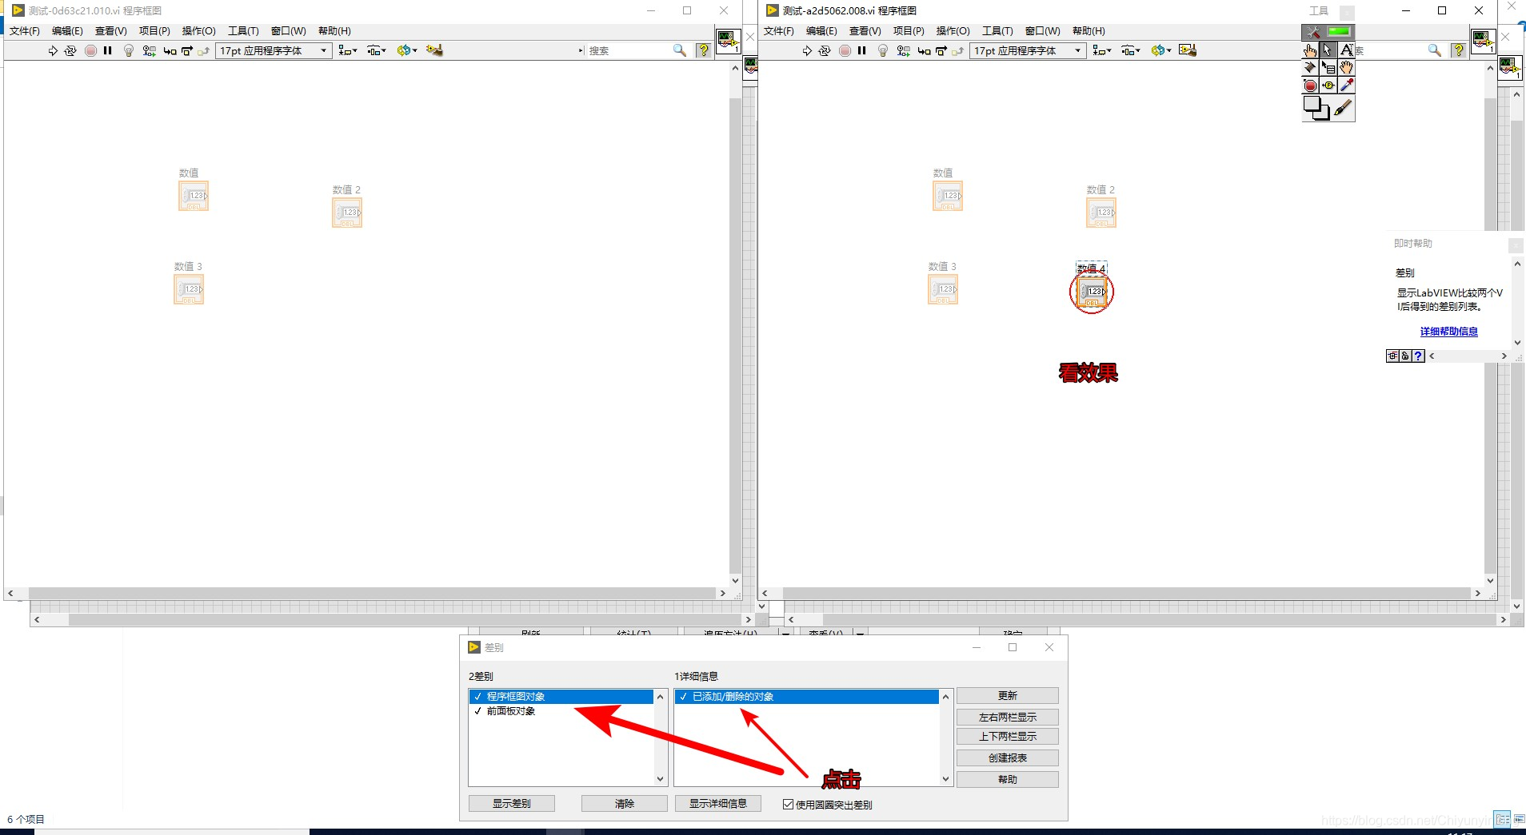Open the 查看(V) menu of left window
Screen dimensions: 1526x835
click(111, 31)
